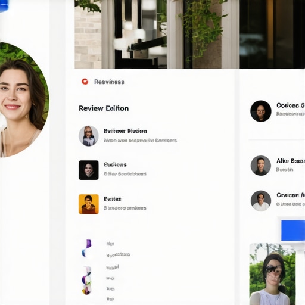Click the blue element at top-left corner

(4, 5)
